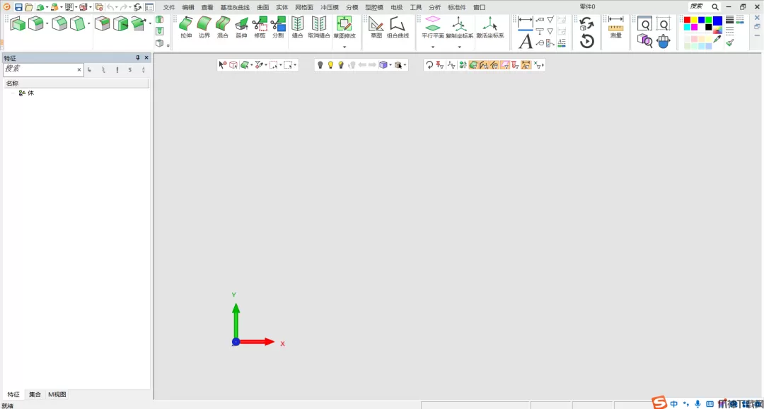Save the file with the floppy disk icon
Screen dimensions: 764x409
tap(18, 7)
